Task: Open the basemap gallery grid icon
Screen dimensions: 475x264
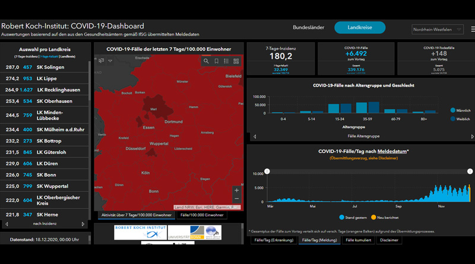Action: point(236,61)
